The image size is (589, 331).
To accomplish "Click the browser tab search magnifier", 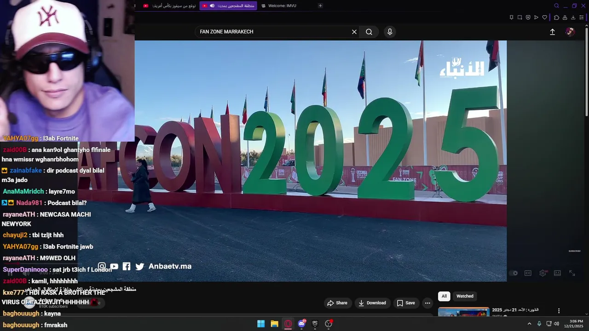I will pyautogui.click(x=556, y=6).
